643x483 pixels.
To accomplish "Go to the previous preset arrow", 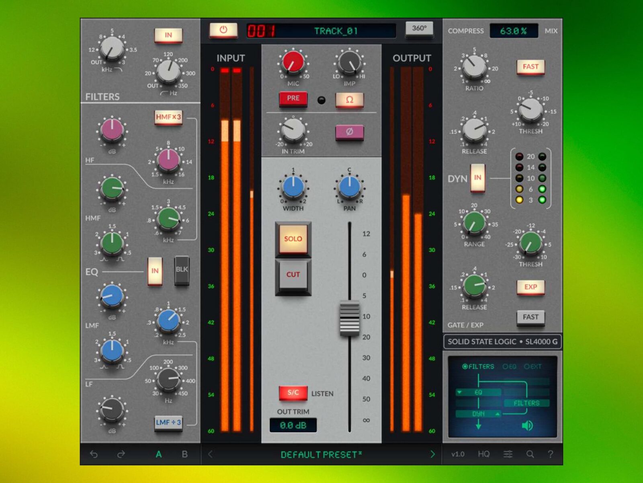I will (210, 454).
